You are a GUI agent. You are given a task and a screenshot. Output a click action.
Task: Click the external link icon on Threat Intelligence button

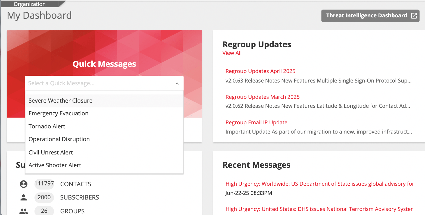pos(414,16)
